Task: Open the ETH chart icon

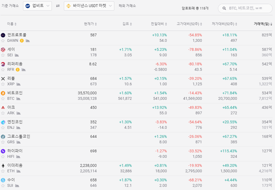Action: point(19,171)
